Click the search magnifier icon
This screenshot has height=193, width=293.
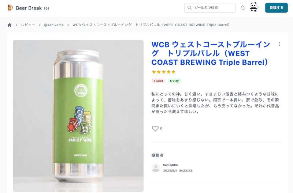point(189,8)
